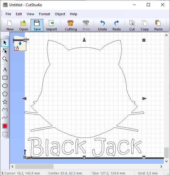
Task: Select the pentagon polygon tool
Action: pyautogui.click(x=5, y=94)
